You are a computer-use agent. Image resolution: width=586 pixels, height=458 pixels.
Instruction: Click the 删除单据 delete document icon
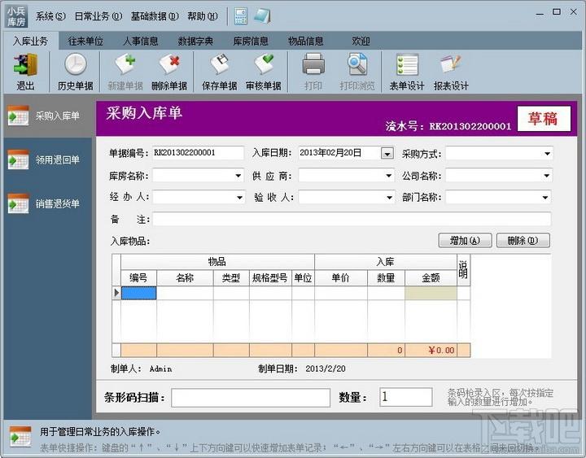click(169, 64)
